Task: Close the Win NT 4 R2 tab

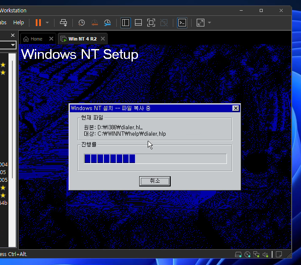Action: pyautogui.click(x=103, y=39)
